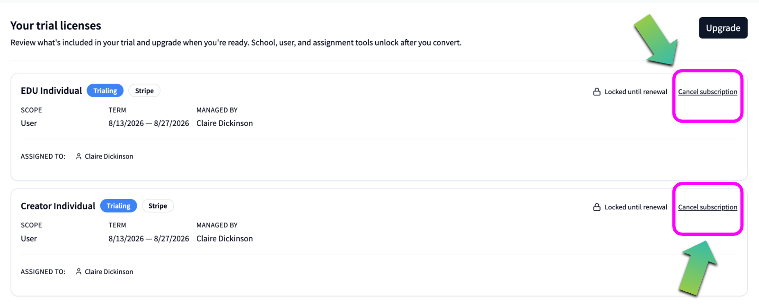Cancel the Creator Individual subscription
The image size is (759, 306).
(707, 207)
